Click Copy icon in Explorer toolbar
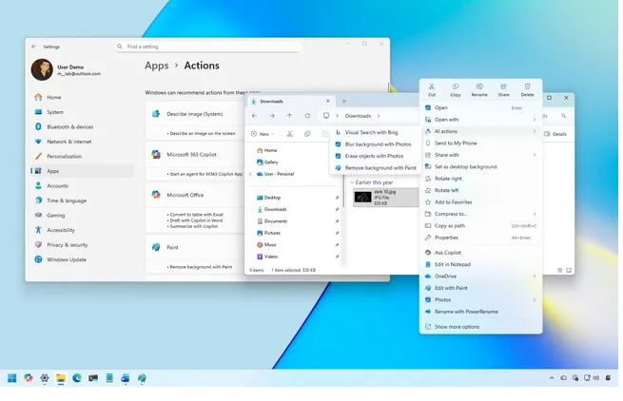623x401 pixels. [x=307, y=134]
